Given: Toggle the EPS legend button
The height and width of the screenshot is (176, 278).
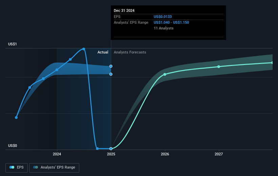Looking at the screenshot, I should tap(17, 168).
